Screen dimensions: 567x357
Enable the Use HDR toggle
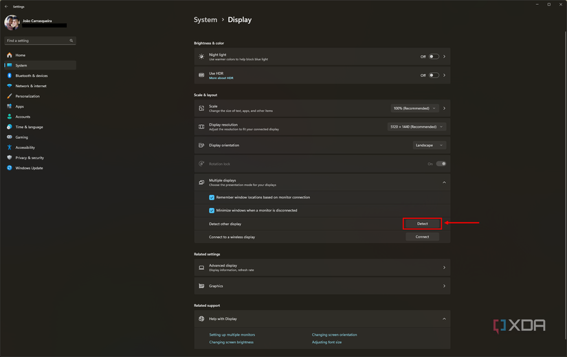click(434, 76)
